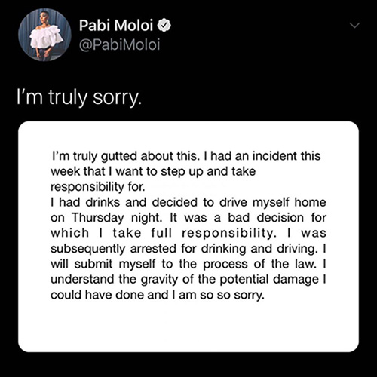Viewport: 377px width, 377px height.
Task: Click the verified badge beside Pabi Moloi
Action: [164, 26]
